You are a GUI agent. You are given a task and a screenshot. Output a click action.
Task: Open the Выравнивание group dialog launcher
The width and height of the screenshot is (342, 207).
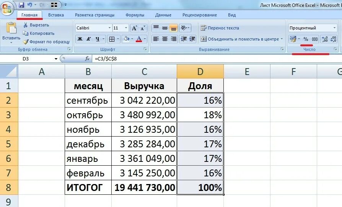[282, 49]
